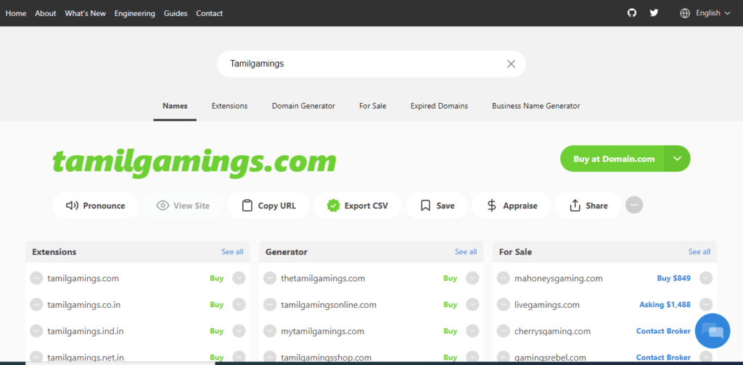Click Buy $849 for mahoneysgaming.com
The image size is (743, 365).
tap(674, 278)
